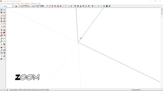Screen dimensions: 163x91
Task: Activate the Position Camera tool
Action: click(x=2, y=56)
